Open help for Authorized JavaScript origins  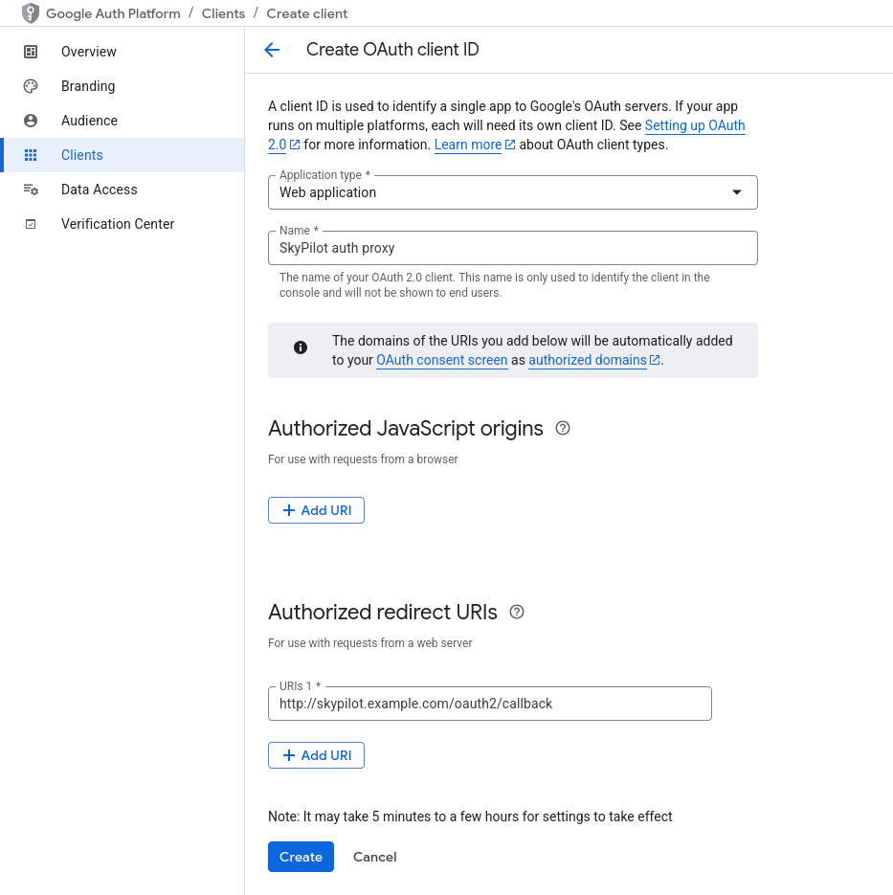pos(563,428)
